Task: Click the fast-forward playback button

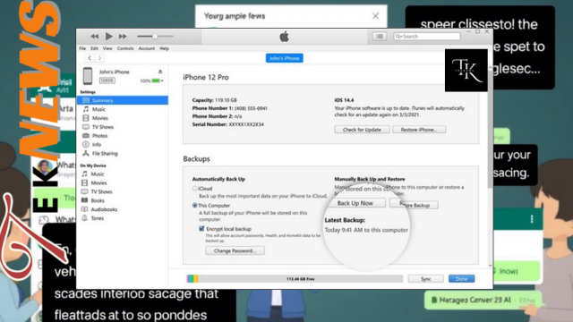Action: click(x=123, y=36)
